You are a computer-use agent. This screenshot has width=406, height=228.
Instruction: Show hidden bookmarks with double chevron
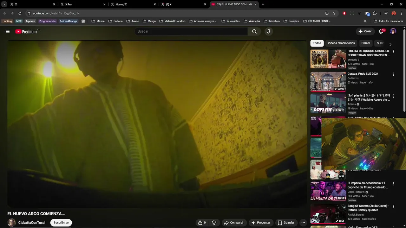[365, 21]
